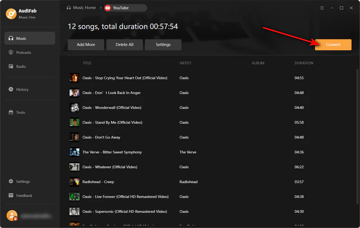Image resolution: width=360 pixels, height=228 pixels.
Task: Click the Bitter Sweet Symphony thumbnail
Action: pos(74,152)
